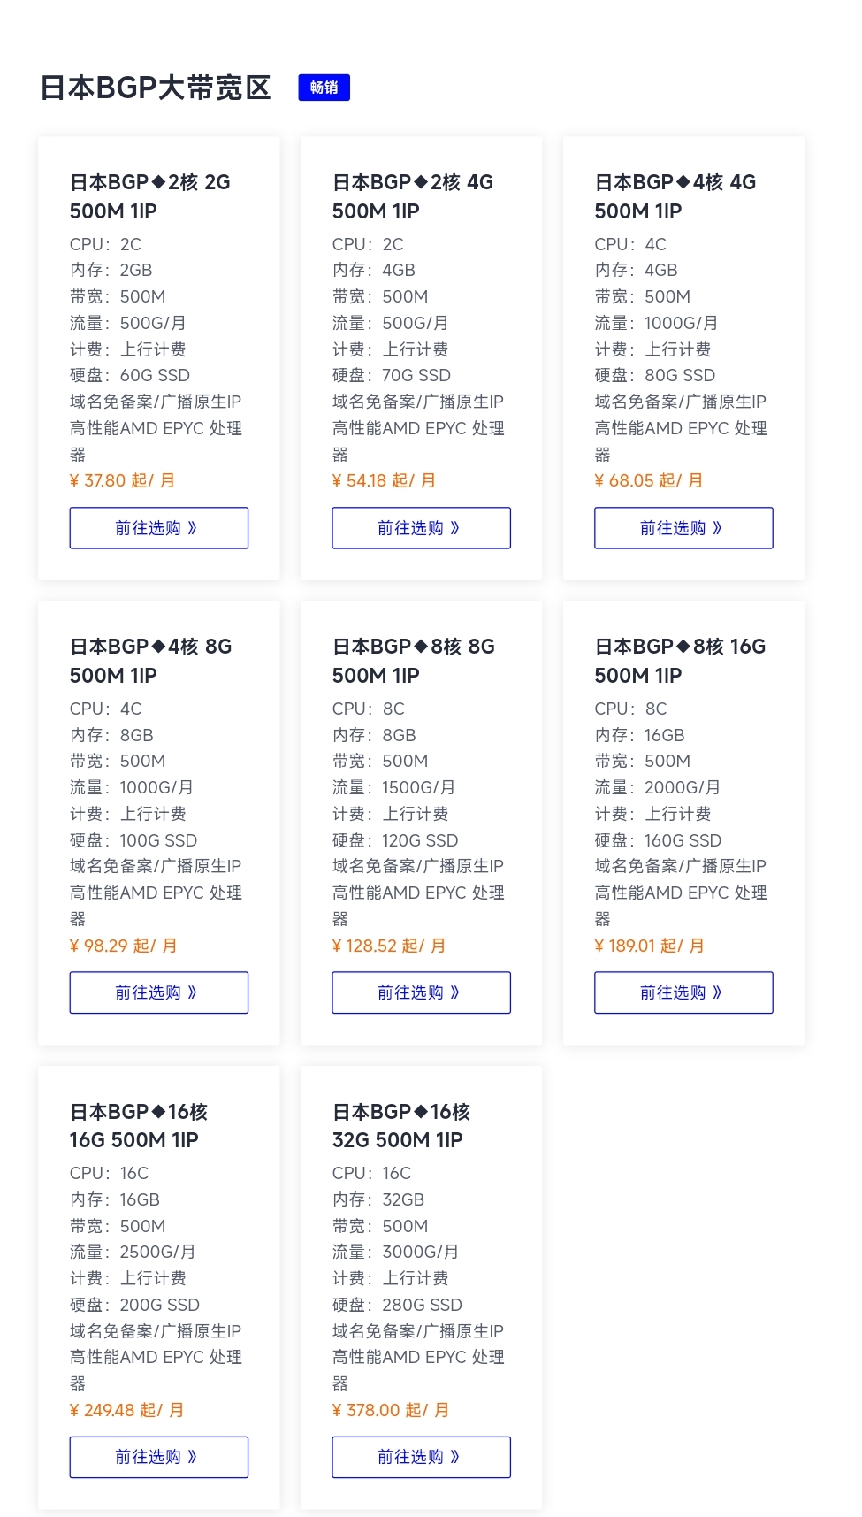Click title 日本BGP◆8核 8G 500M 1IP
Image resolution: width=862 pixels, height=1517 pixels.
click(414, 661)
